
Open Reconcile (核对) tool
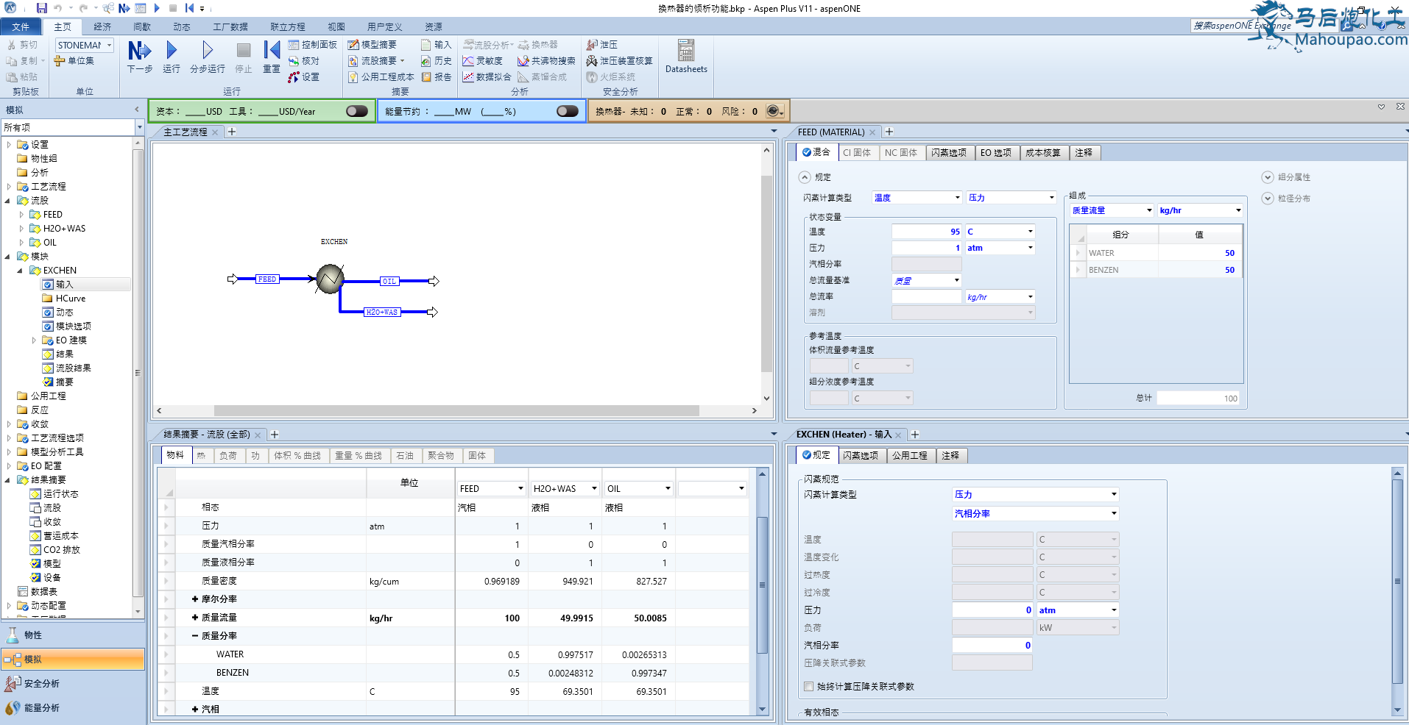(x=304, y=61)
